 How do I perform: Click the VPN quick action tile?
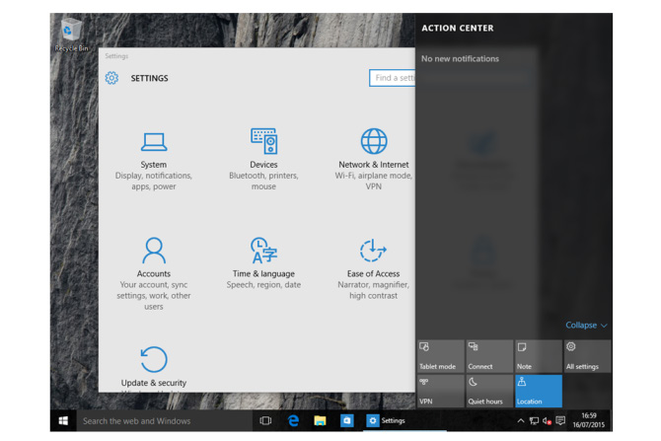(441, 391)
